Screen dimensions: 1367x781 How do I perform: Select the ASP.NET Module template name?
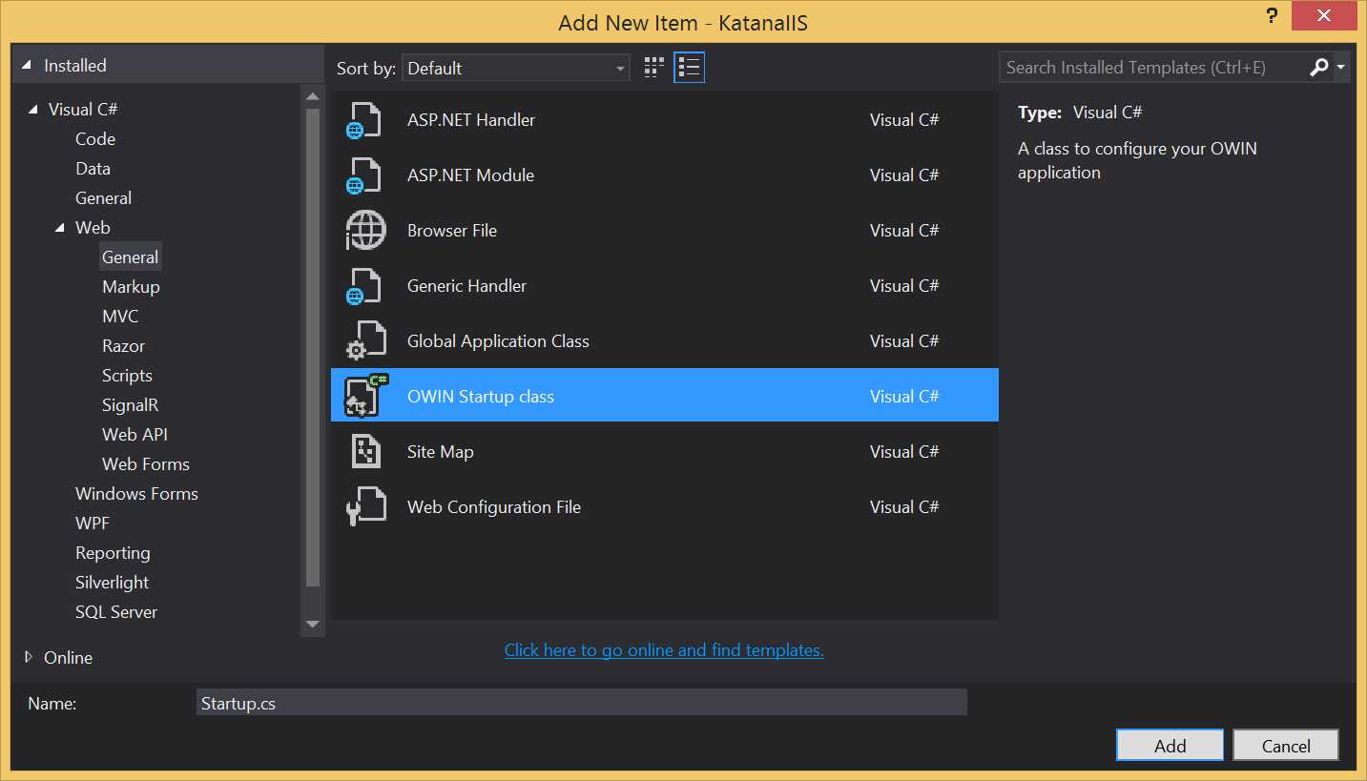tap(470, 175)
